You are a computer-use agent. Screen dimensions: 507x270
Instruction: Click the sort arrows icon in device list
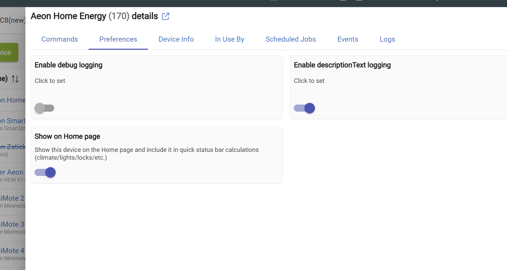(x=15, y=79)
